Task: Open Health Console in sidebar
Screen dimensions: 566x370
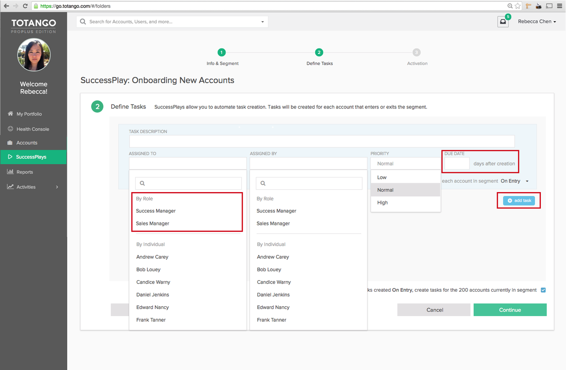Action: click(33, 129)
